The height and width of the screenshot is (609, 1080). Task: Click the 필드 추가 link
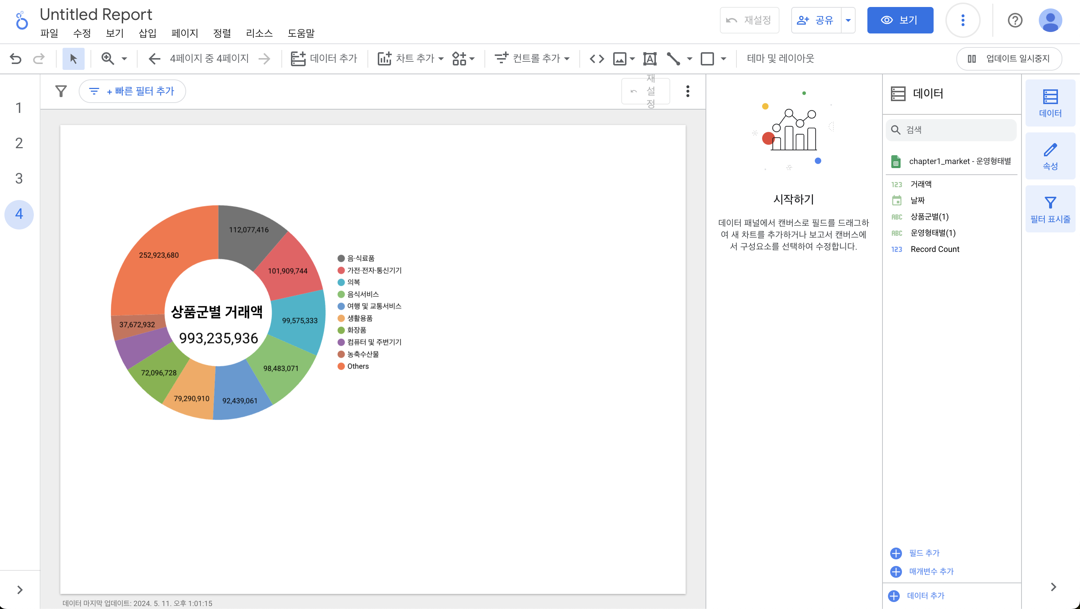tap(924, 553)
